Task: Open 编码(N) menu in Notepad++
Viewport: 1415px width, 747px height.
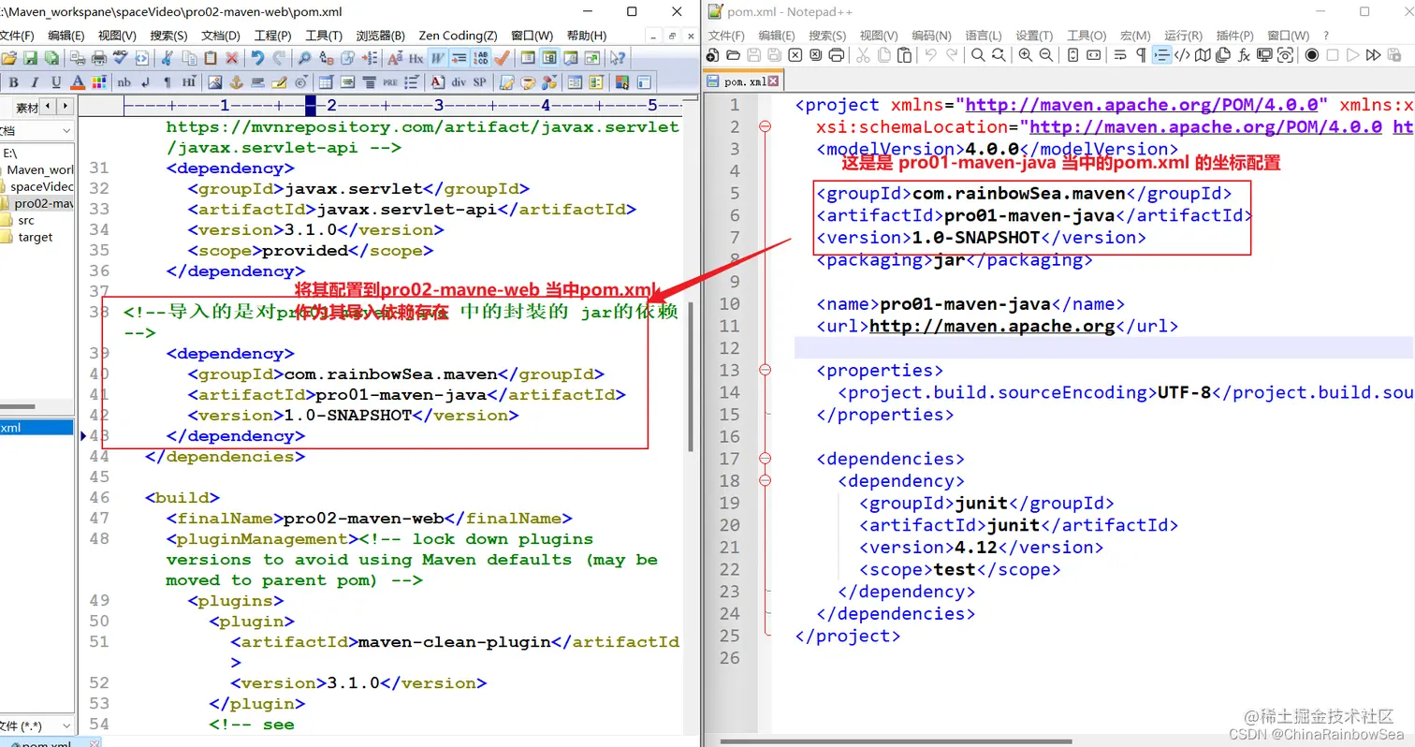Action: pyautogui.click(x=931, y=36)
